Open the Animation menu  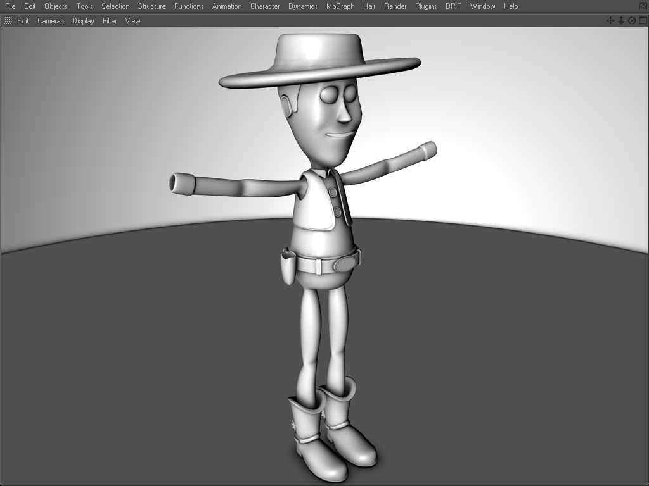[x=227, y=6]
